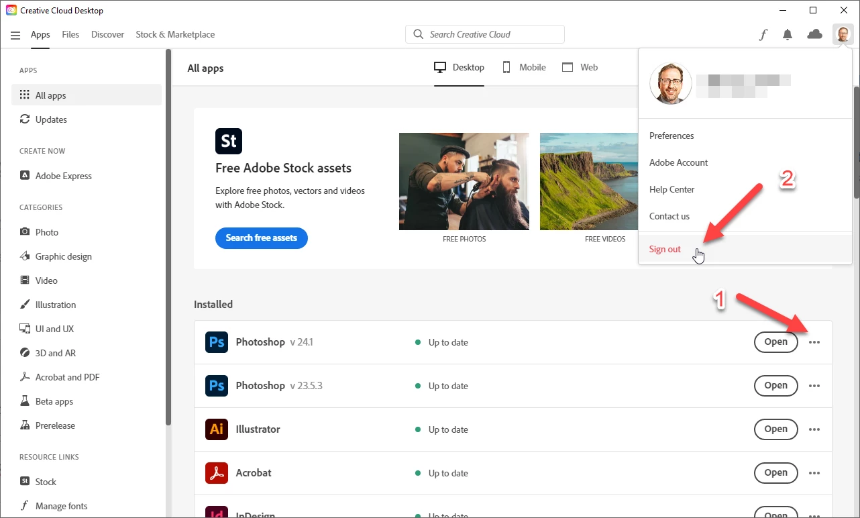Viewport: 860px width, 518px height.
Task: Switch to the Apps tab
Action: (x=40, y=35)
